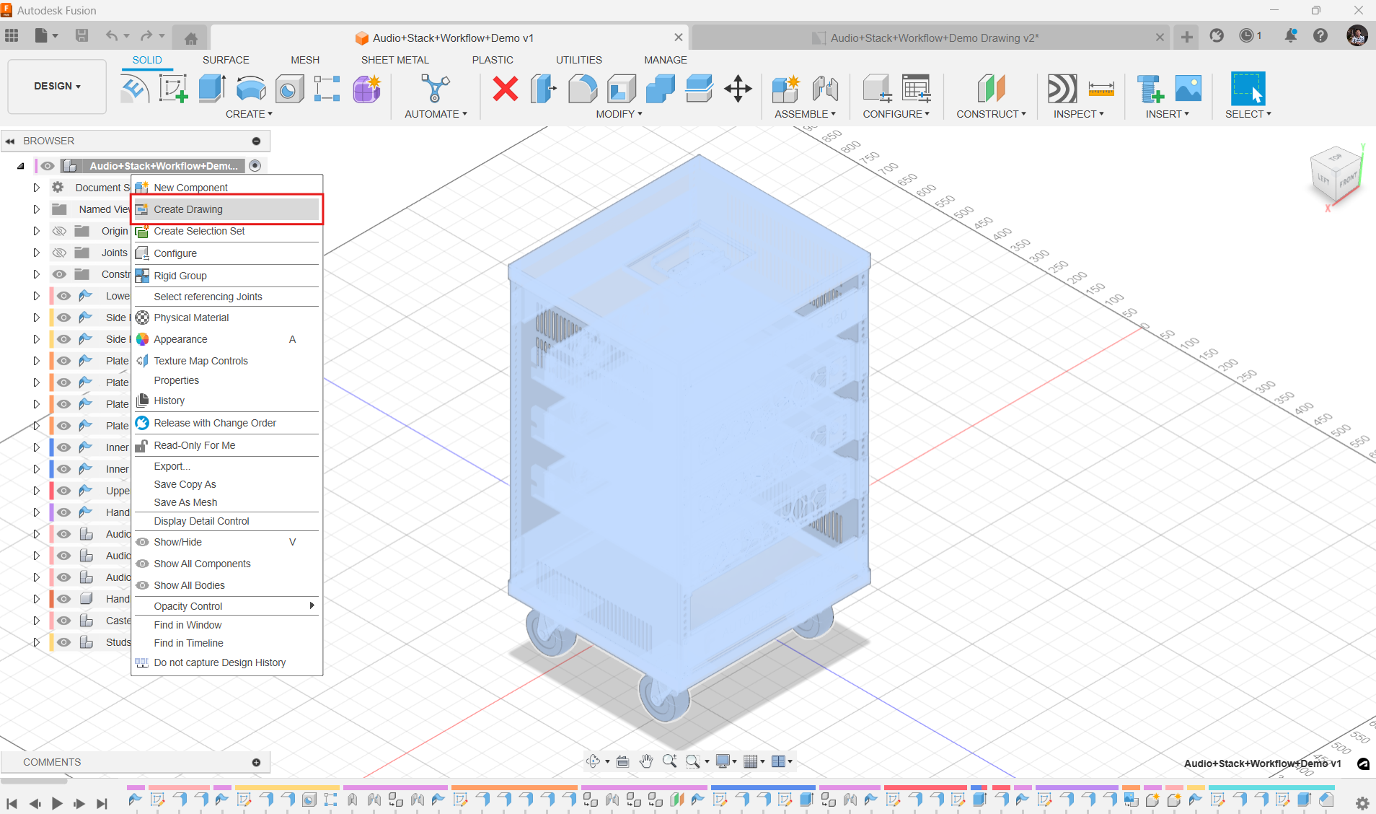1376x814 pixels.
Task: Open the MODIFY dropdown menu
Action: coord(619,114)
